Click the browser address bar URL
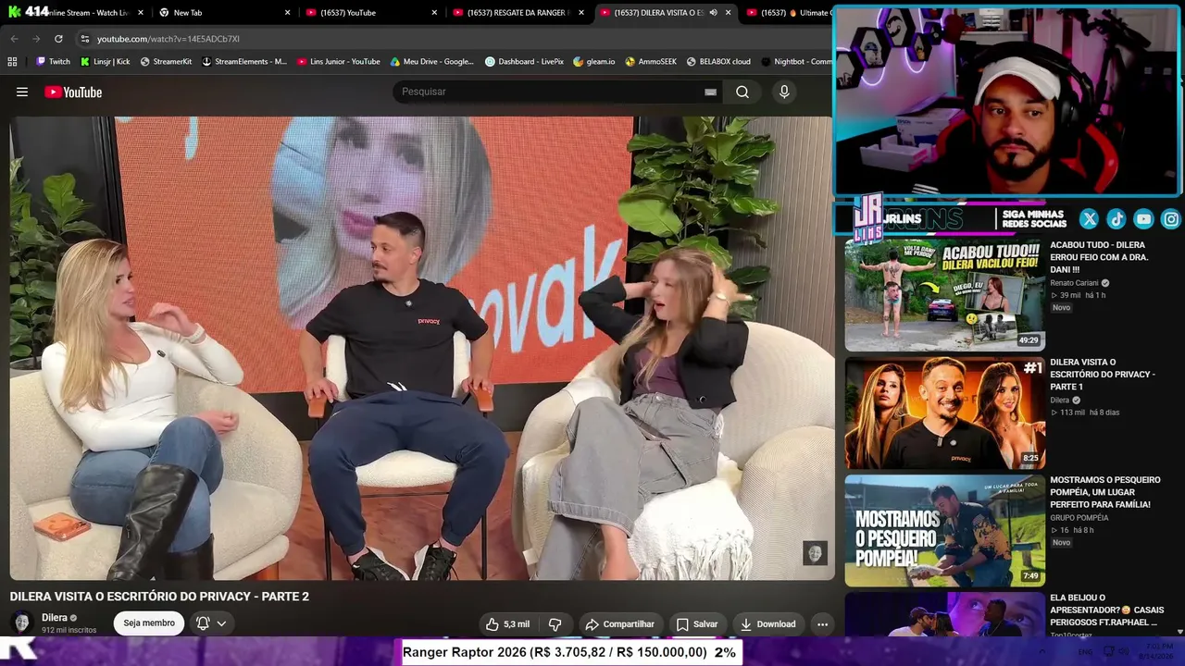Image resolution: width=1185 pixels, height=666 pixels. [168, 39]
